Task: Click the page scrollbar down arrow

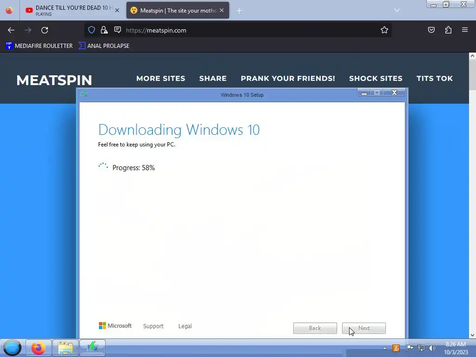Action: click(472, 335)
